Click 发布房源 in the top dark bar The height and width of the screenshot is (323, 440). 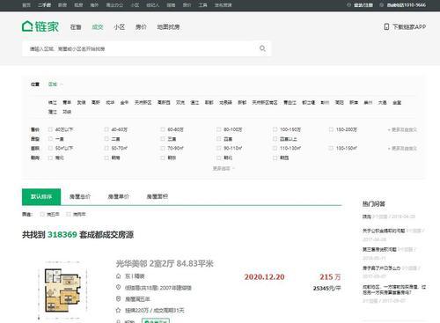224,5
